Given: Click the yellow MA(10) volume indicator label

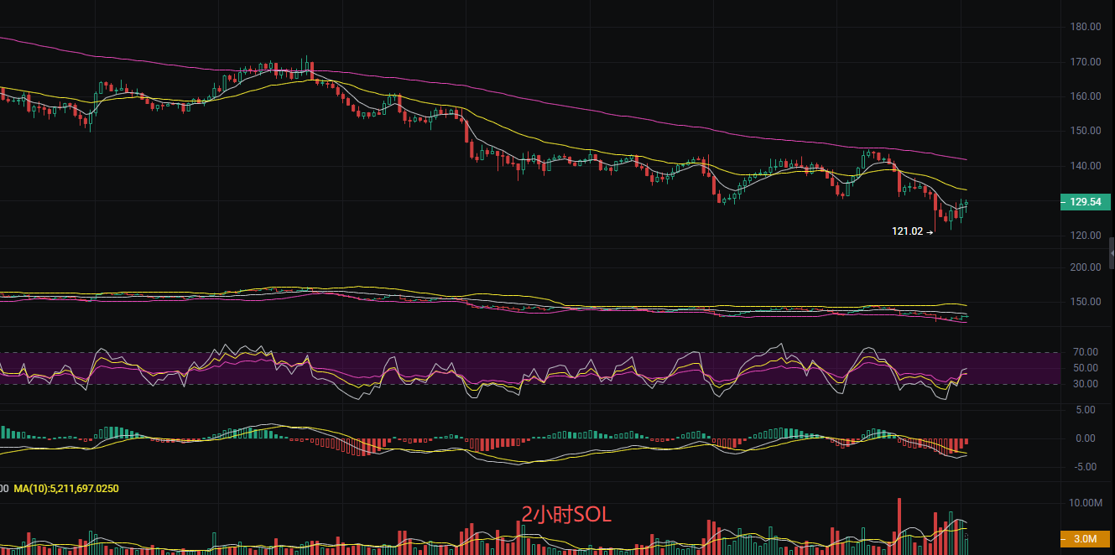Looking at the screenshot, I should [65, 488].
